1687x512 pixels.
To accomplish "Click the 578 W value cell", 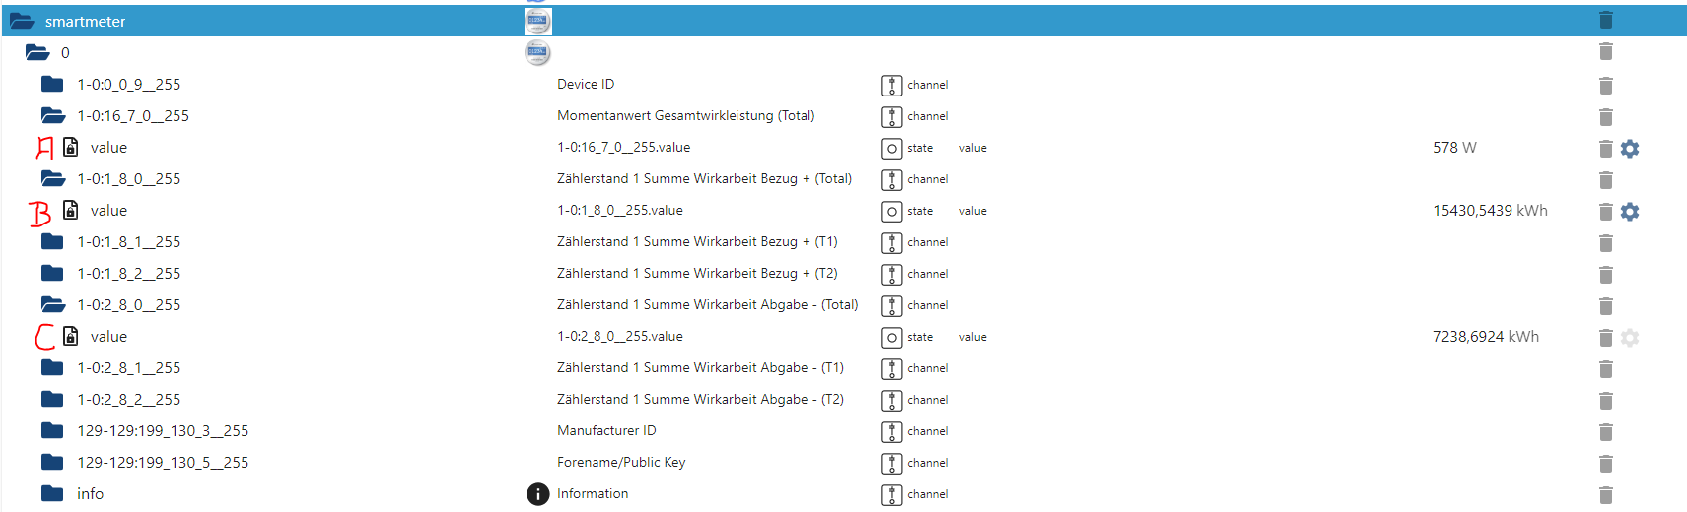I will click(1454, 148).
